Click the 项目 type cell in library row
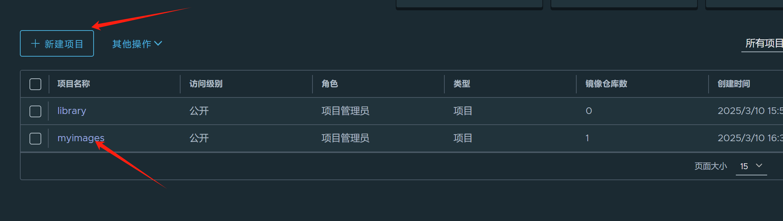 462,111
